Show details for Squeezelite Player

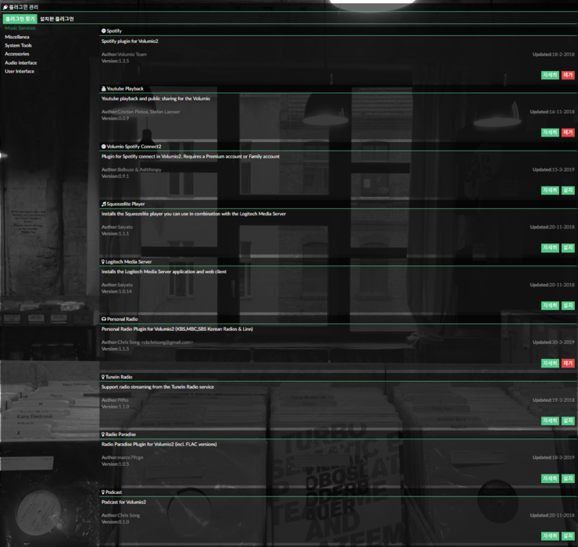pyautogui.click(x=550, y=248)
